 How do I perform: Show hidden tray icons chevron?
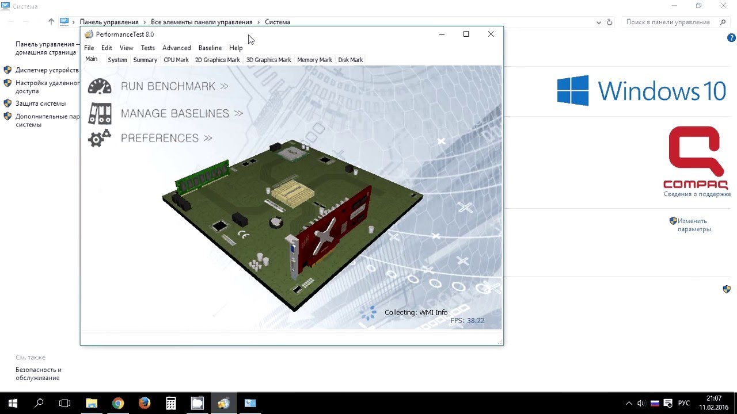tap(628, 403)
